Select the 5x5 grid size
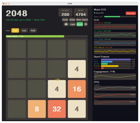140x123 pixels. pyautogui.click(x=24, y=31)
